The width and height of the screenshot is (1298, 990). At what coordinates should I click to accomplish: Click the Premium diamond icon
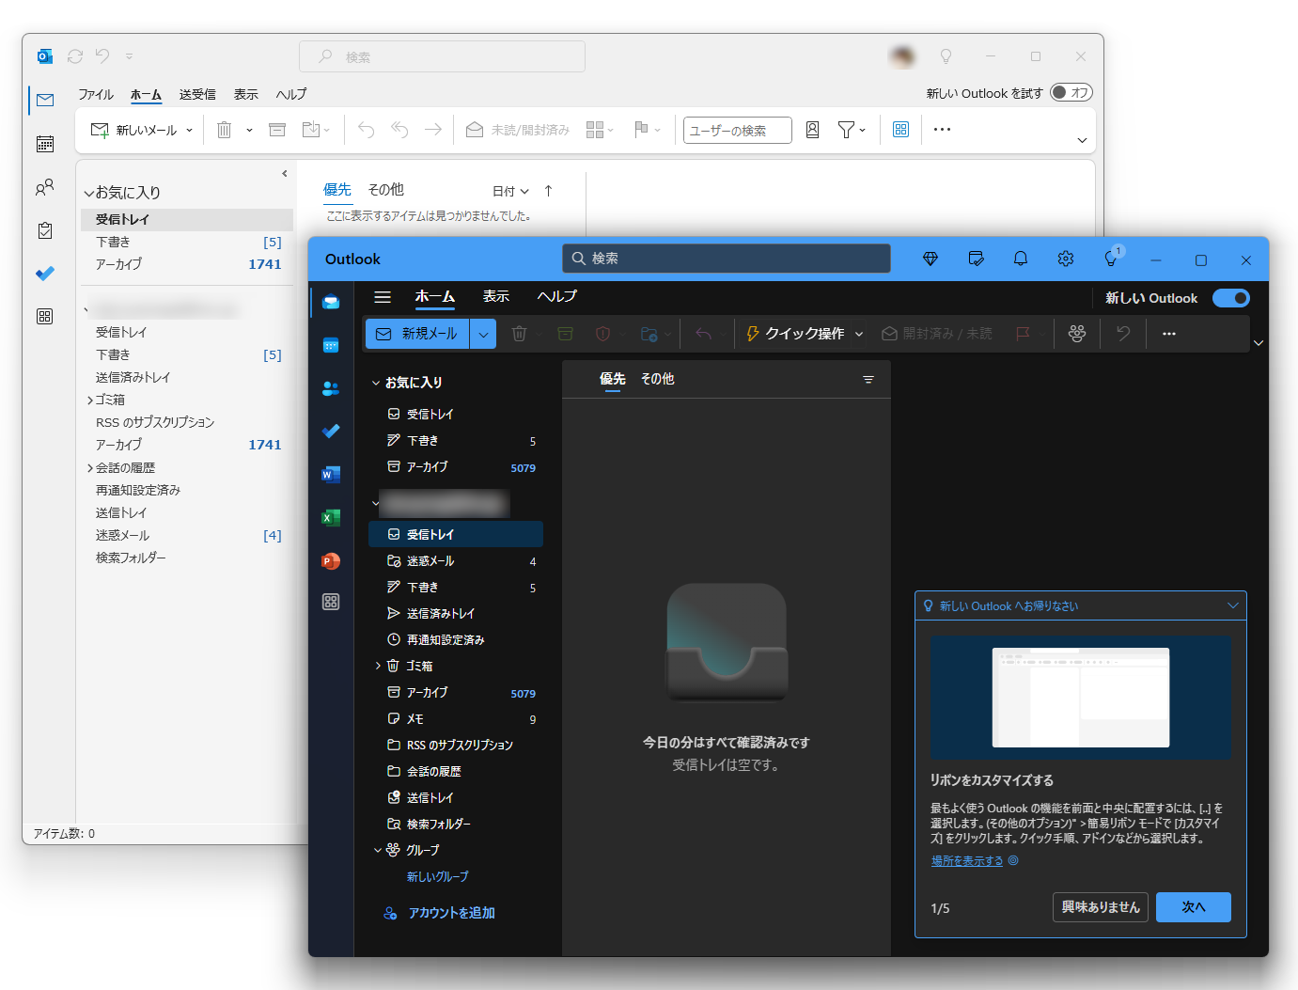930,259
